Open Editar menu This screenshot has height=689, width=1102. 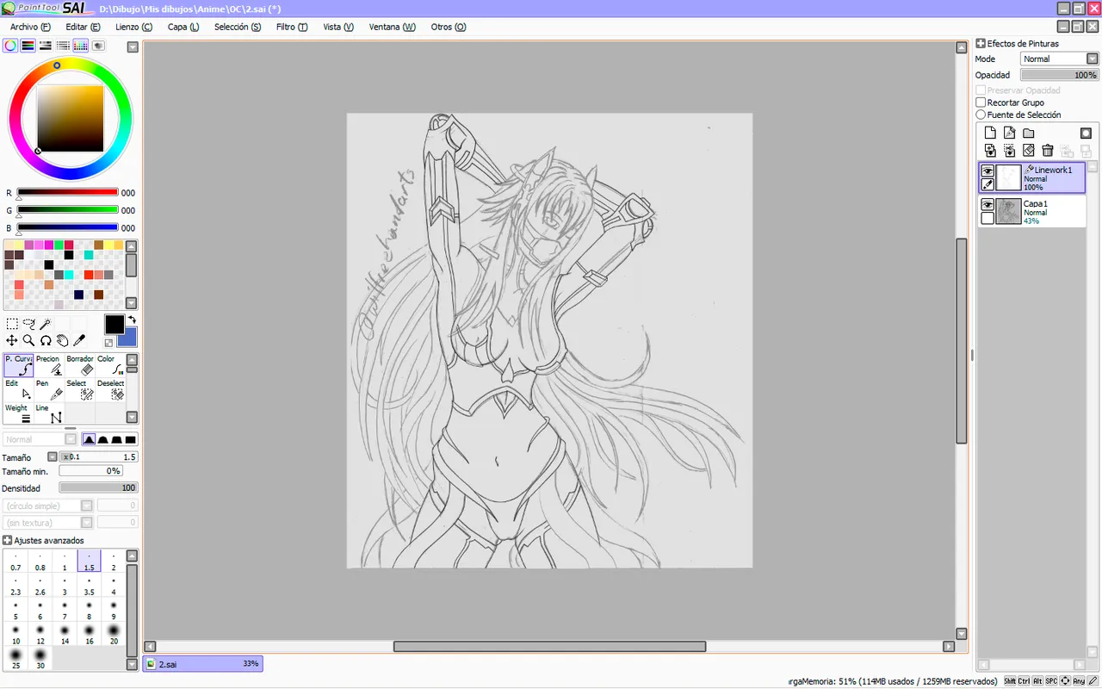click(x=83, y=27)
